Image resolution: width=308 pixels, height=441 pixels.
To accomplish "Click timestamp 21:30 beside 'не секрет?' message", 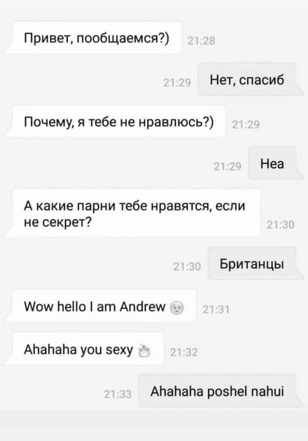I will pos(280,224).
